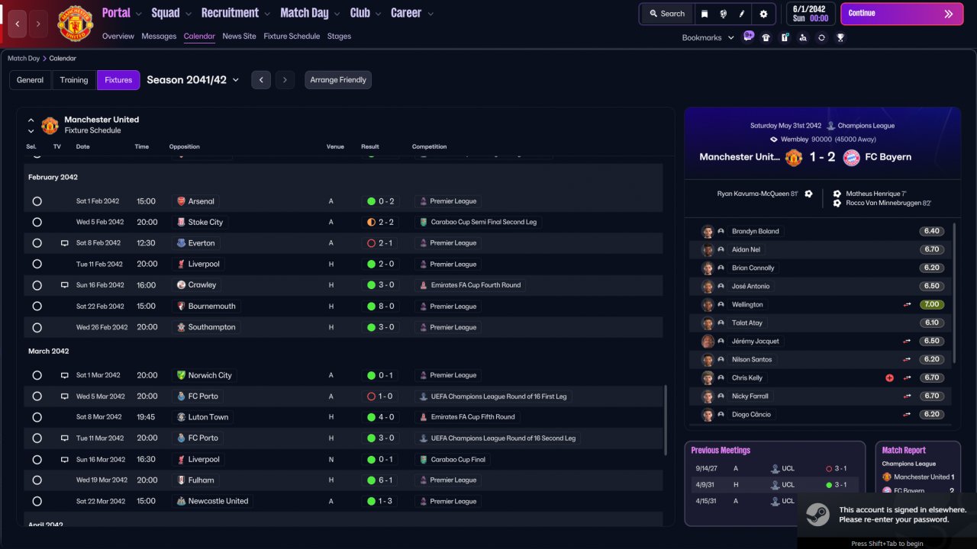Open the globe world icon
Image resolution: width=977 pixels, height=549 pixels.
(723, 14)
